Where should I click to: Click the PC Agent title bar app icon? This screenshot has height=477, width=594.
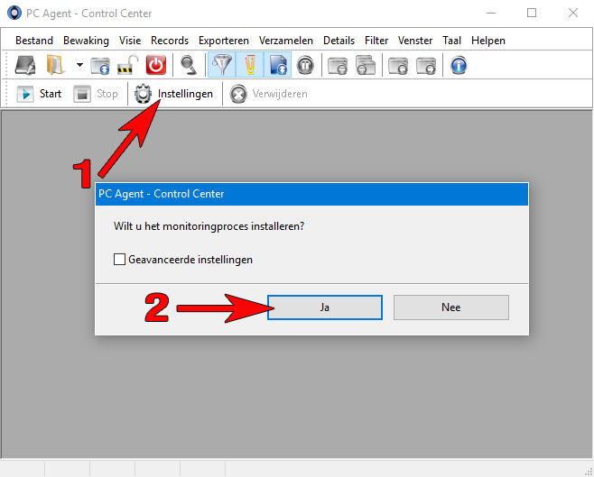(x=14, y=14)
